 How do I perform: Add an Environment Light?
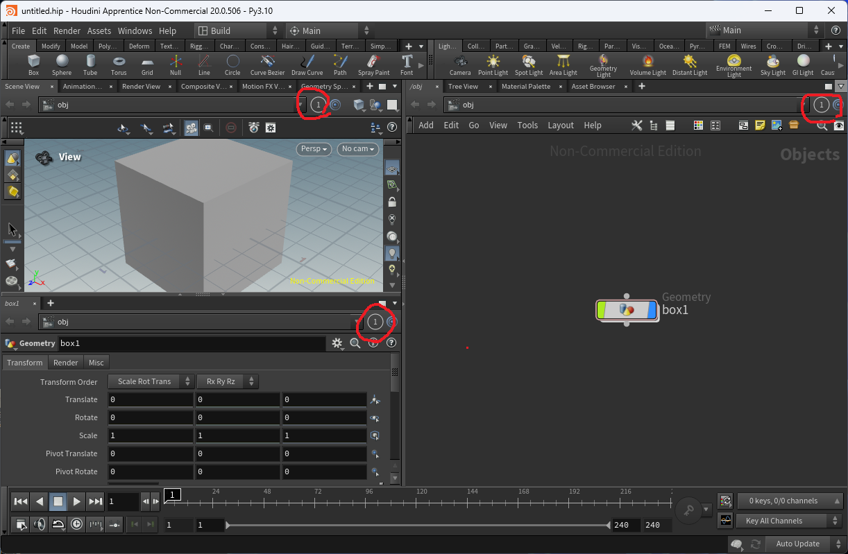[x=734, y=66]
